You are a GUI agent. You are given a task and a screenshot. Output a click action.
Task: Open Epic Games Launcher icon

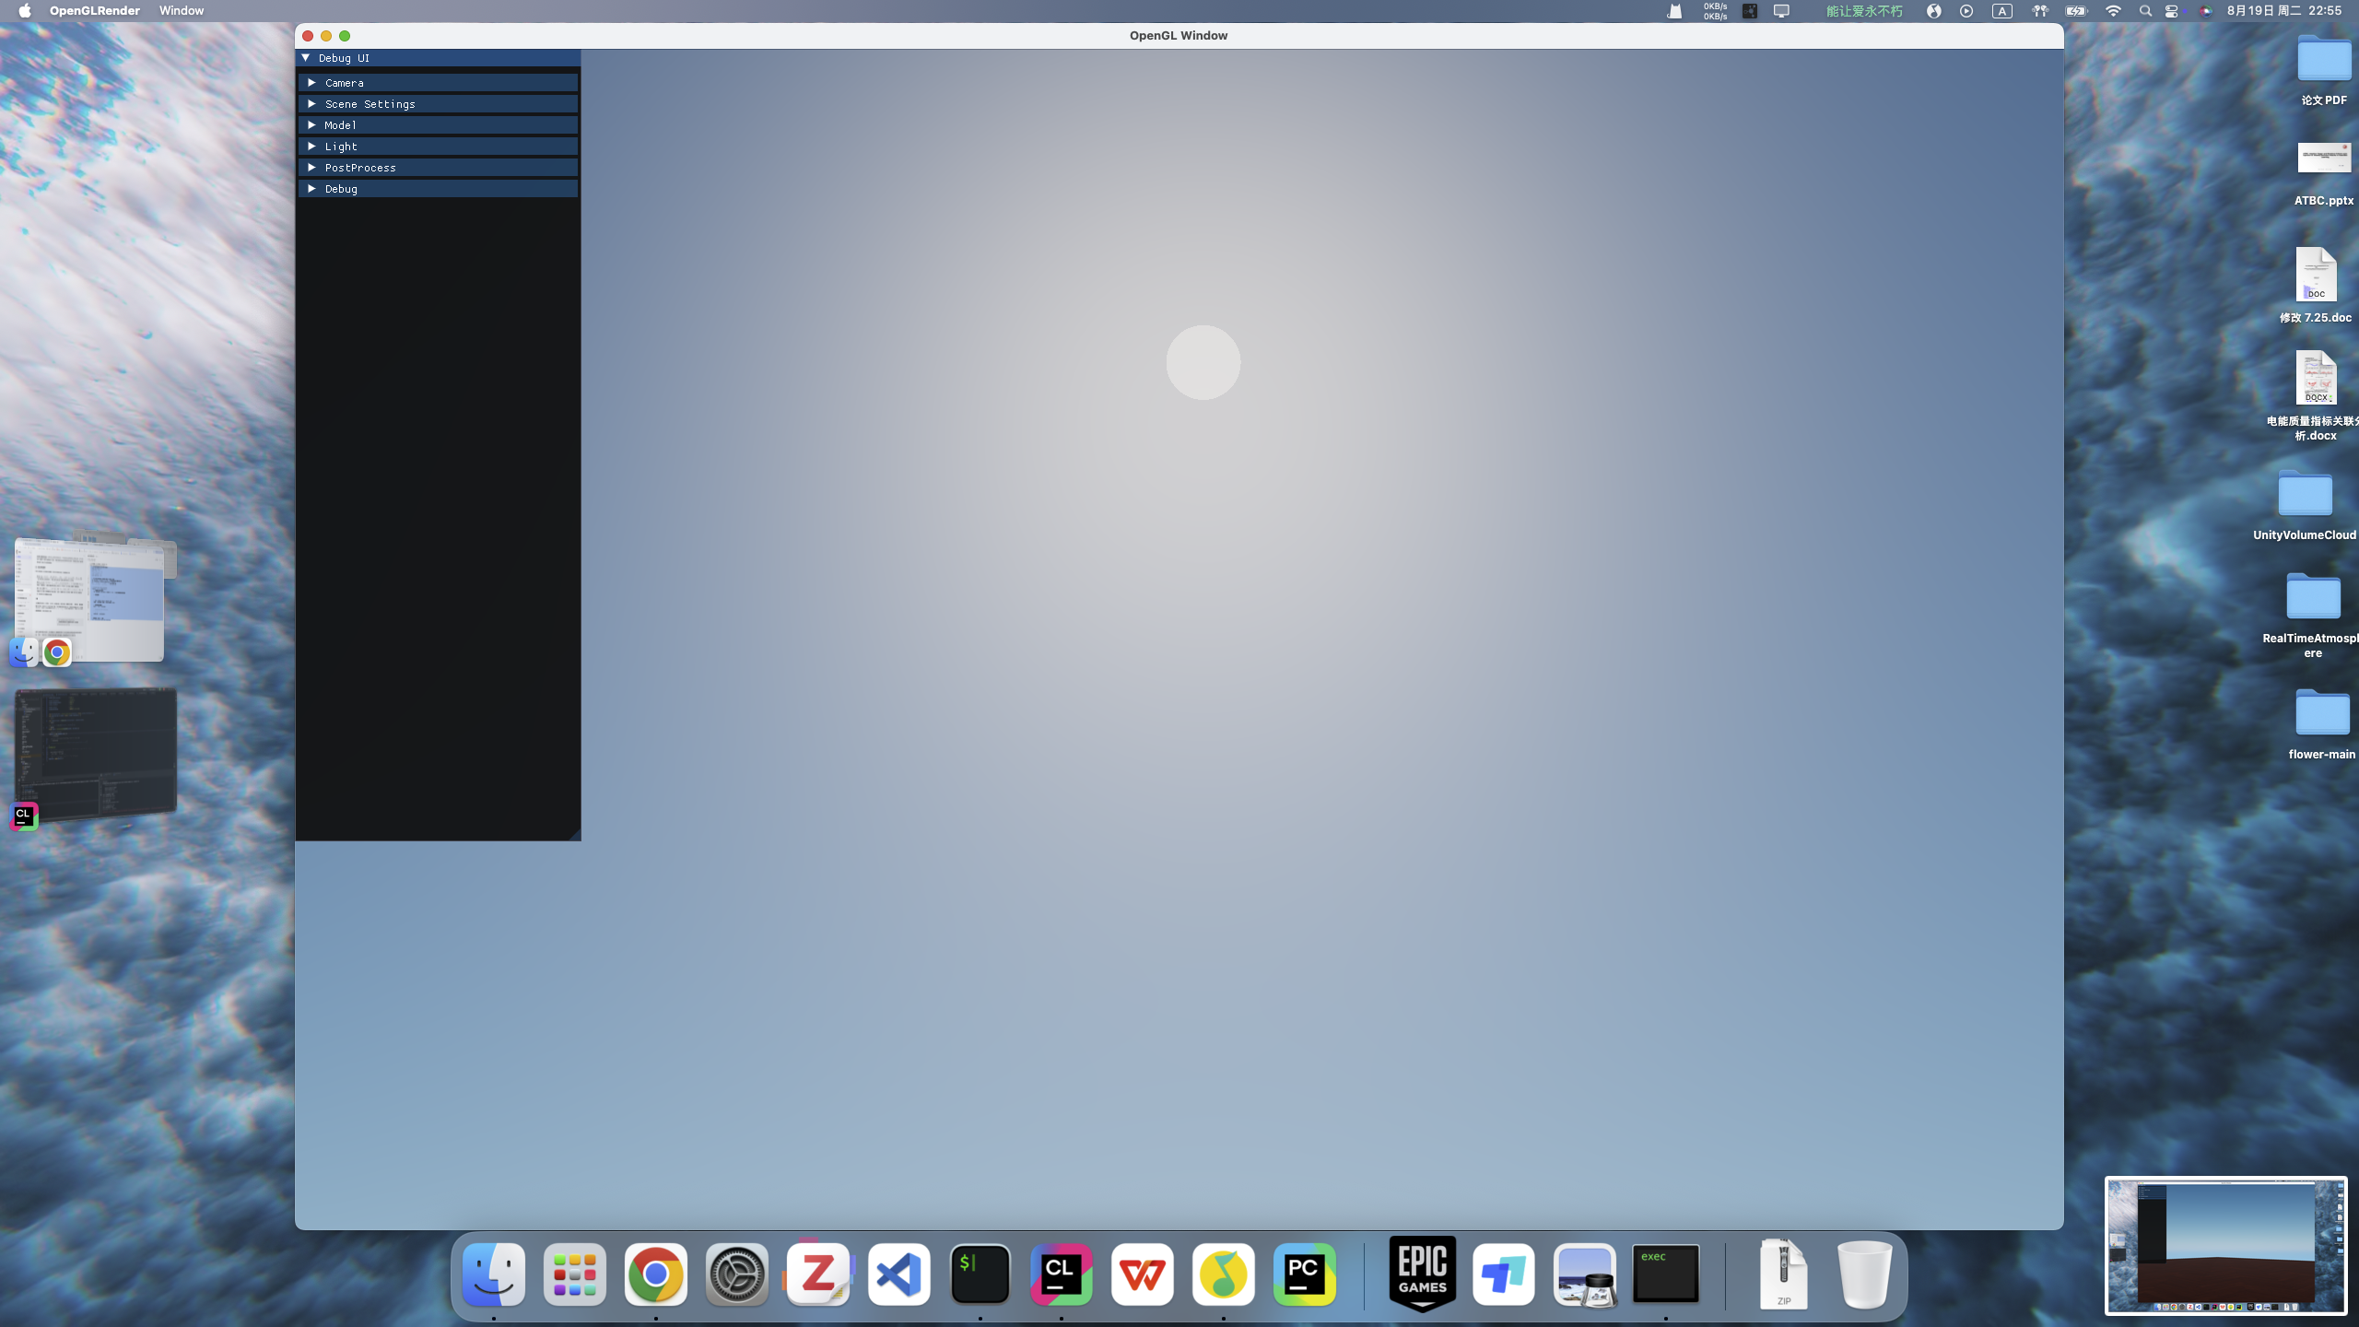pos(1422,1274)
